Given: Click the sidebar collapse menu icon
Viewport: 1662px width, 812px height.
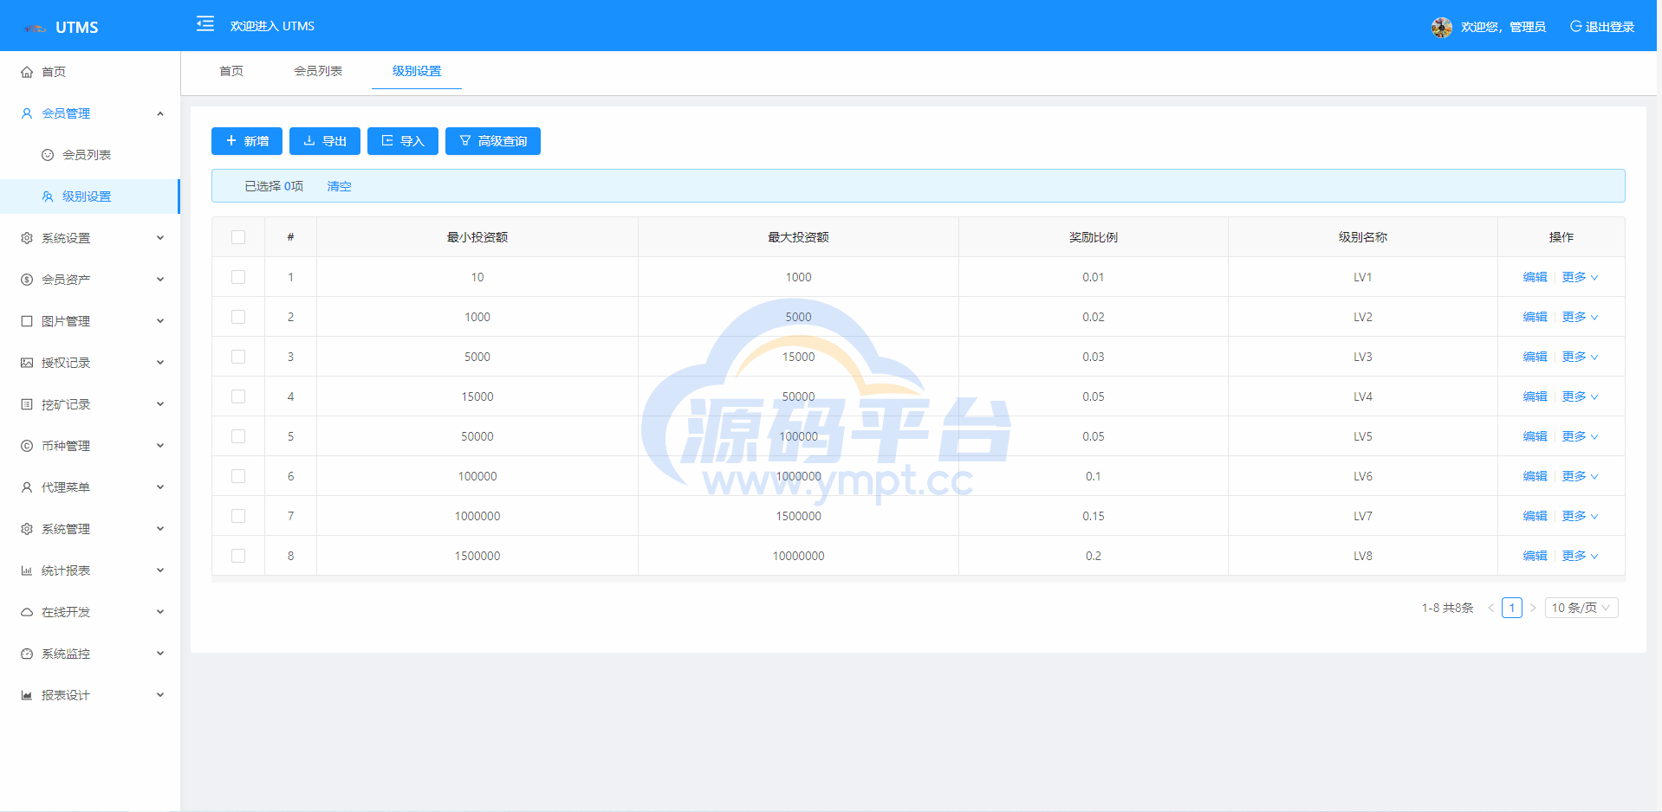Looking at the screenshot, I should (x=205, y=24).
